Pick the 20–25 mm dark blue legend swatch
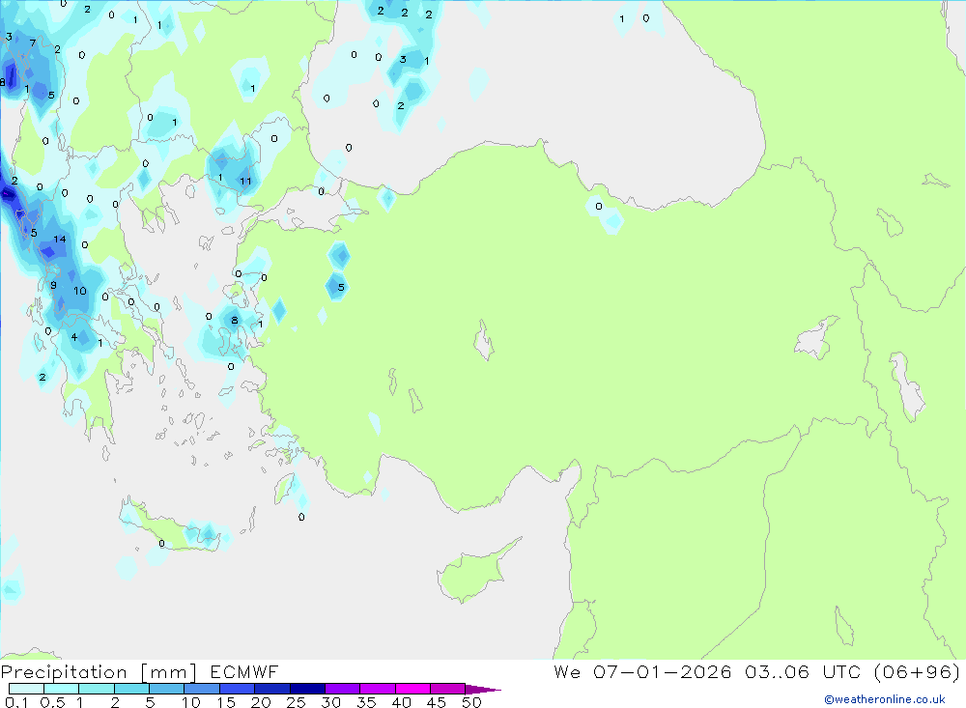 pos(272,689)
